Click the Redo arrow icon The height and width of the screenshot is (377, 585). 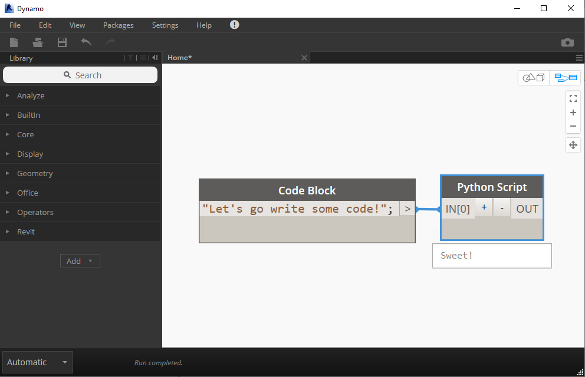[110, 42]
